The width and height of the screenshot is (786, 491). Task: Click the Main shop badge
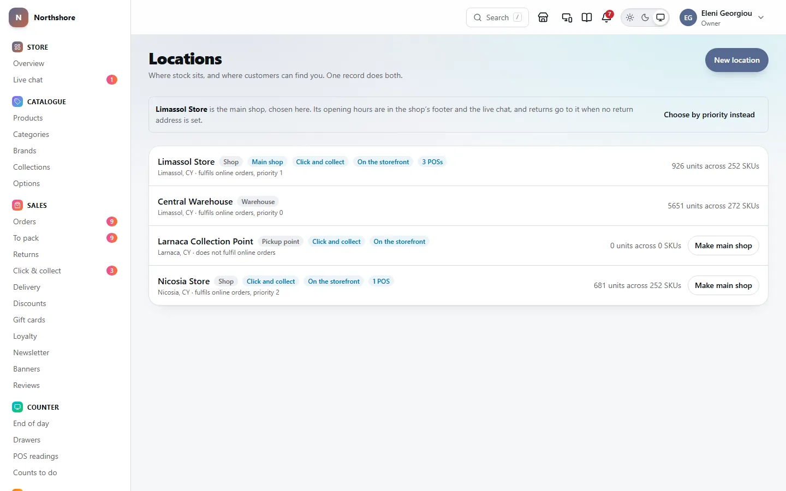[267, 162]
